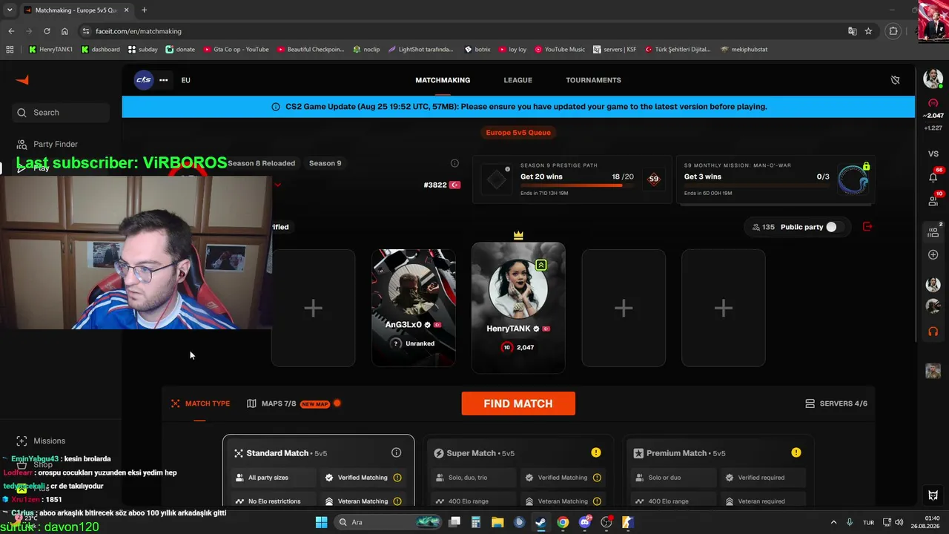Add player in empty slot left of AnG3Lx0
The width and height of the screenshot is (949, 534).
pyautogui.click(x=313, y=308)
